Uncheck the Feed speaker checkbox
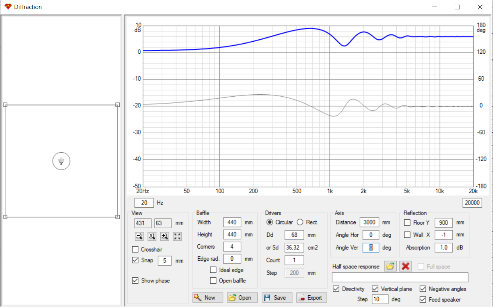This screenshot has height=307, width=493. click(423, 300)
